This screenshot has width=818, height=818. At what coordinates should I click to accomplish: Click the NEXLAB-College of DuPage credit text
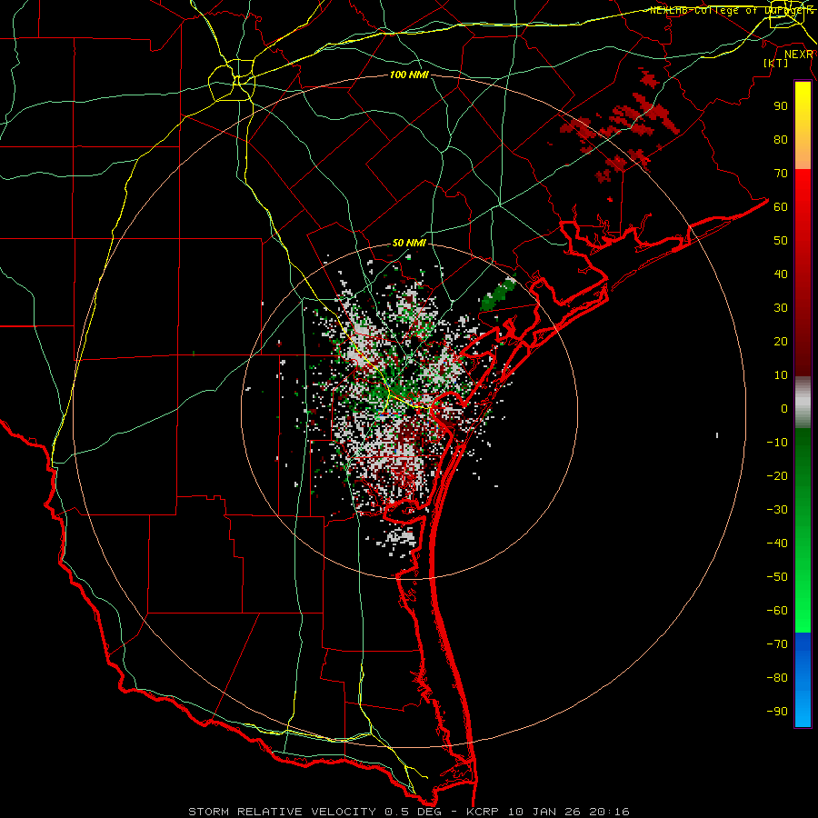coord(731,10)
